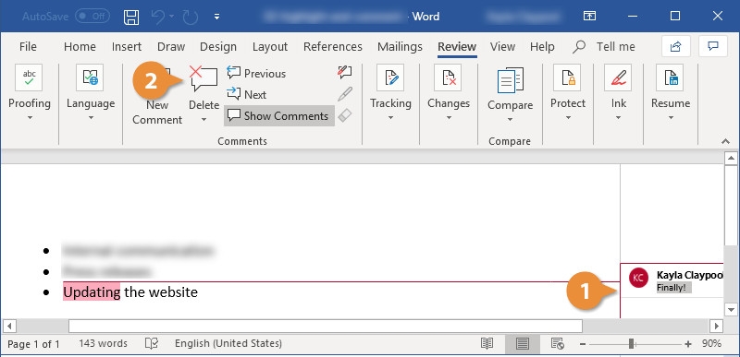Switch to Print Layout view
This screenshot has height=357, width=740.
coord(522,344)
